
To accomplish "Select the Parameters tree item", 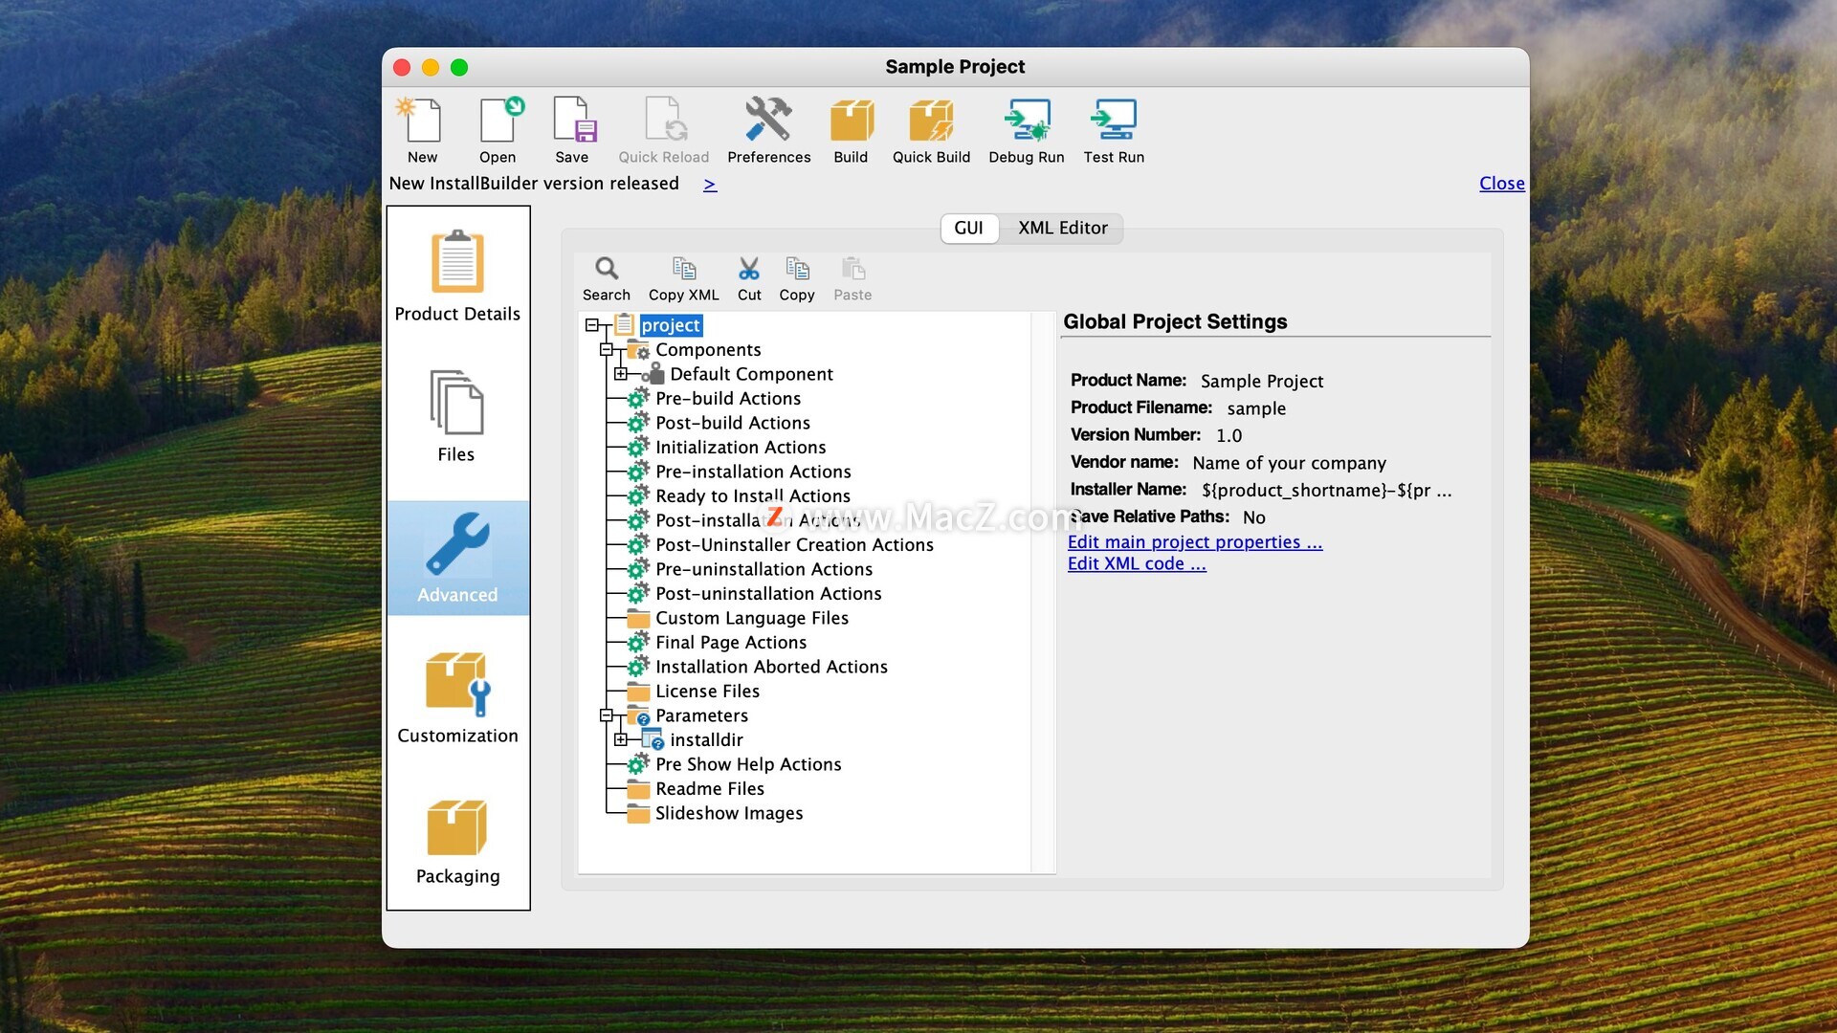I will [701, 715].
